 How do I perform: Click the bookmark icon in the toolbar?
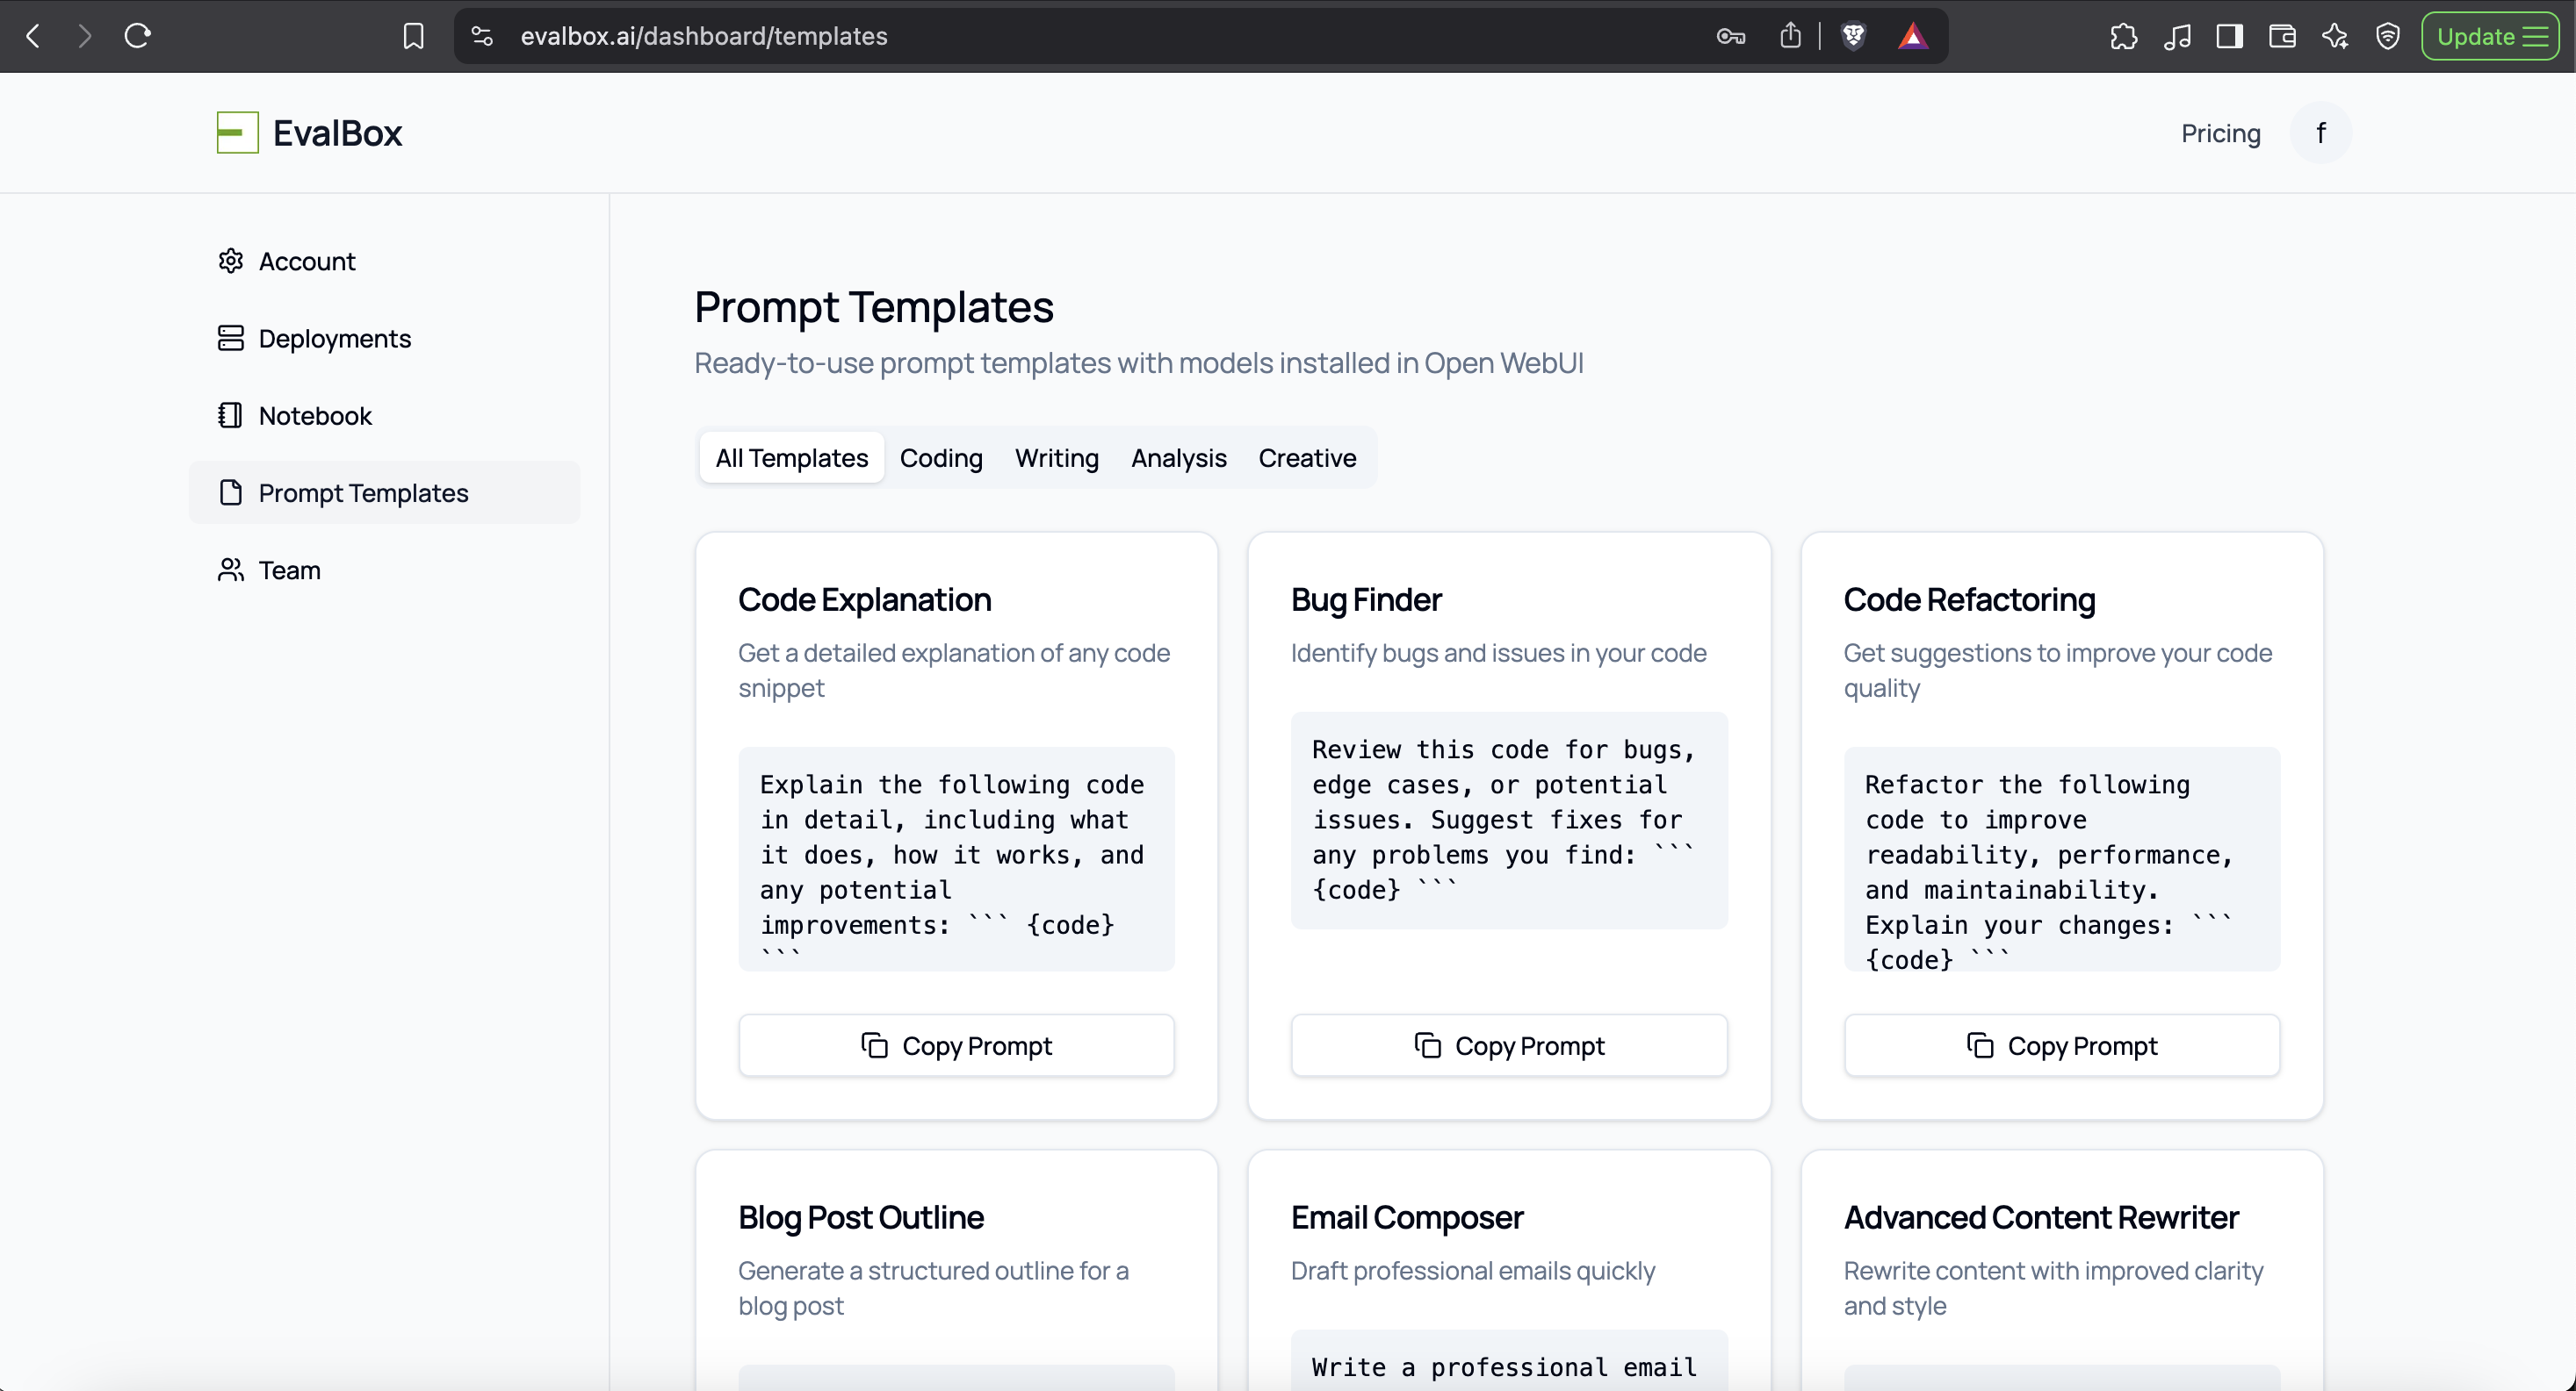tap(413, 36)
